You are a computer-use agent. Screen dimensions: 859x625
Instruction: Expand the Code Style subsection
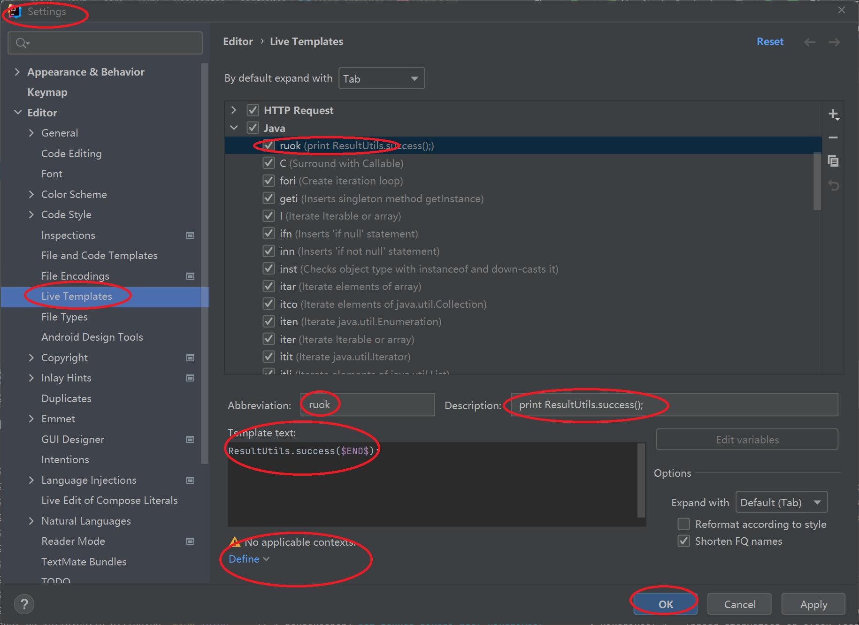point(31,214)
